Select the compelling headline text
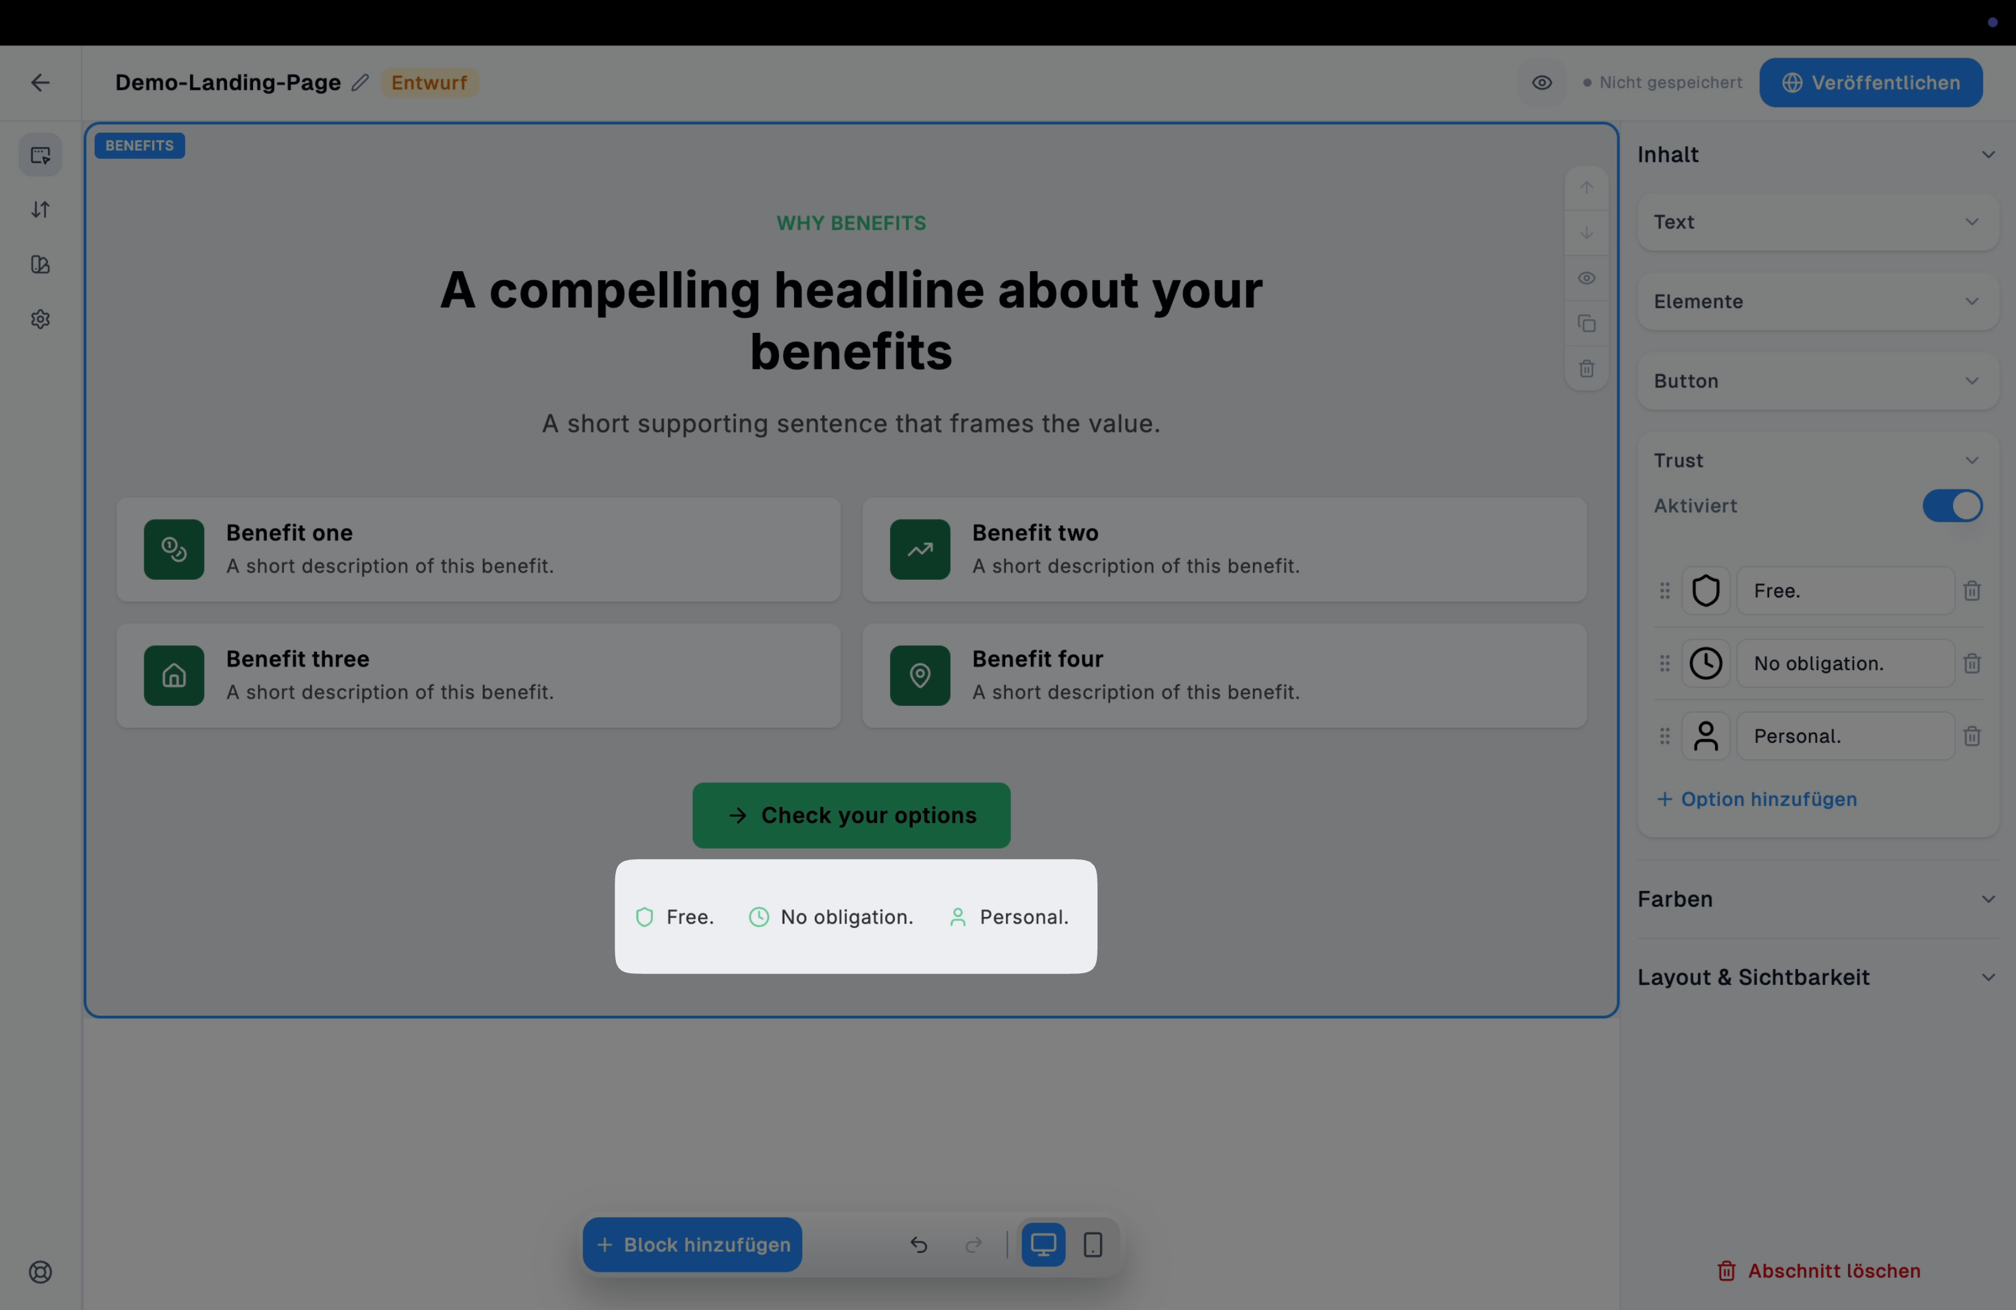The width and height of the screenshot is (2016, 1310). coord(851,321)
